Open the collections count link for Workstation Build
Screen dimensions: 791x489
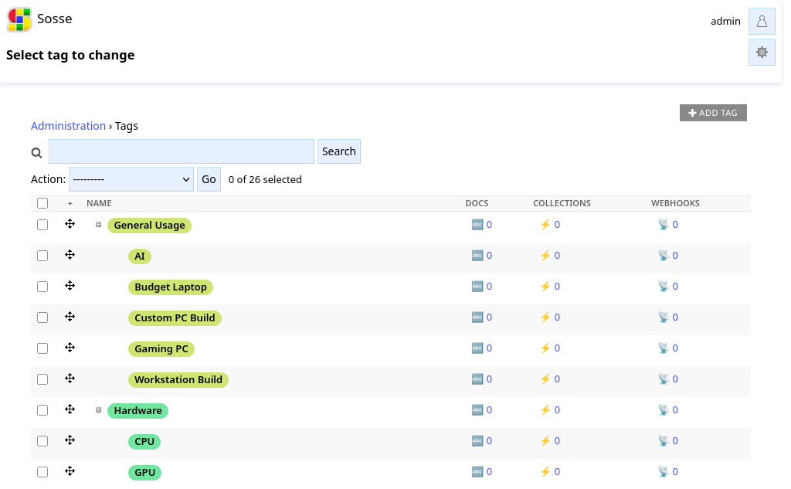coord(557,379)
